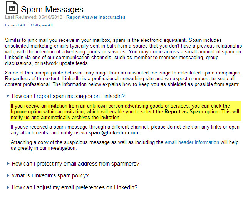Click "How can I report spam messages on LinkedIn?" heading

point(69,96)
